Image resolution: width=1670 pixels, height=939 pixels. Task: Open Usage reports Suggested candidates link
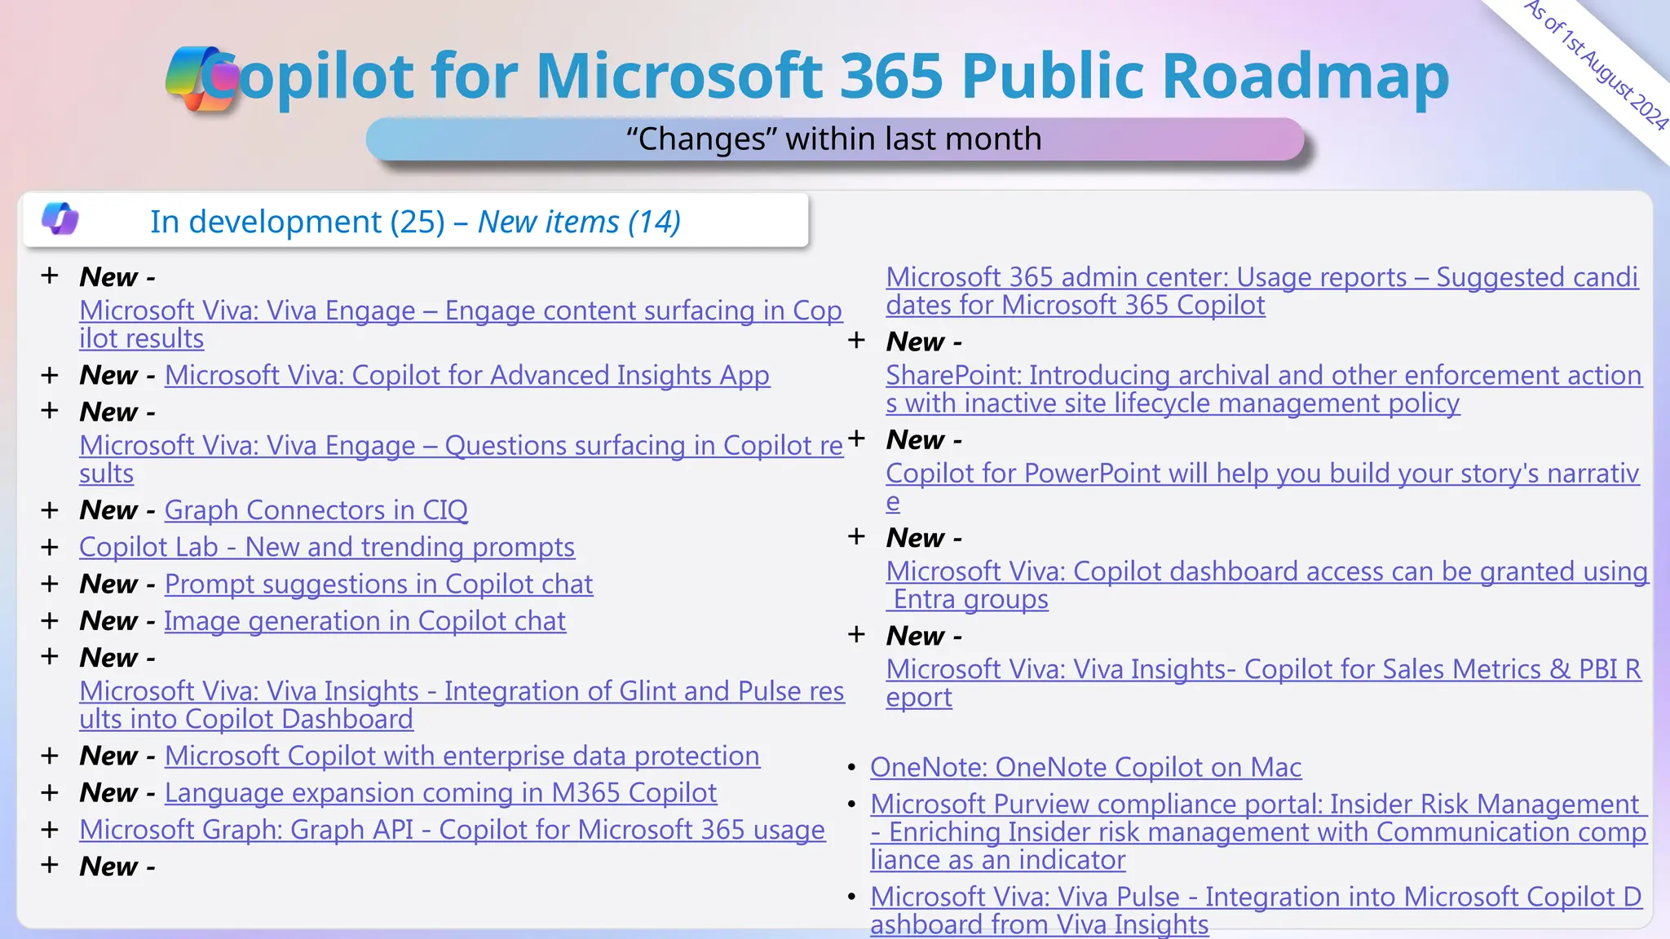pos(1262,290)
